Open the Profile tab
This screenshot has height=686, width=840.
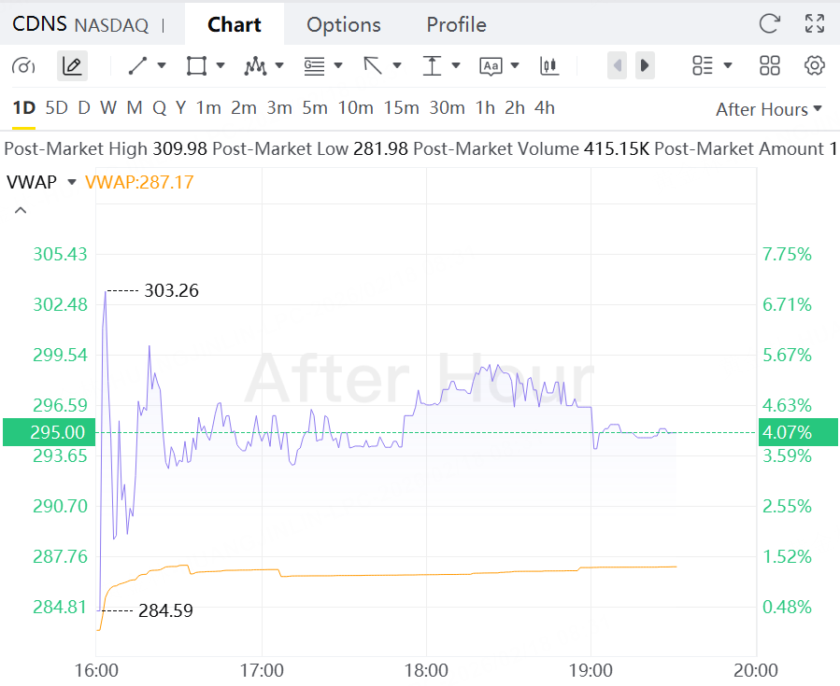456,25
